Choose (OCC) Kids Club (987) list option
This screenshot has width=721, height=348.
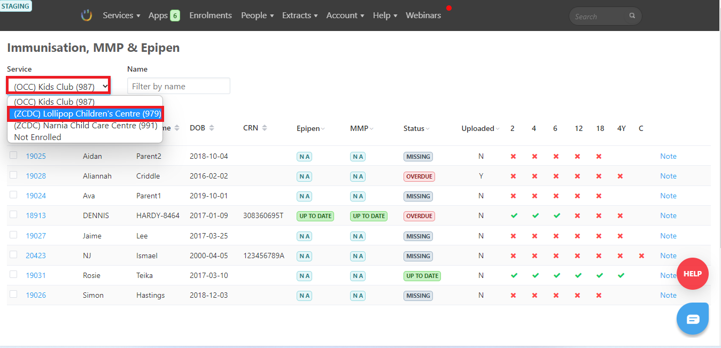point(85,102)
